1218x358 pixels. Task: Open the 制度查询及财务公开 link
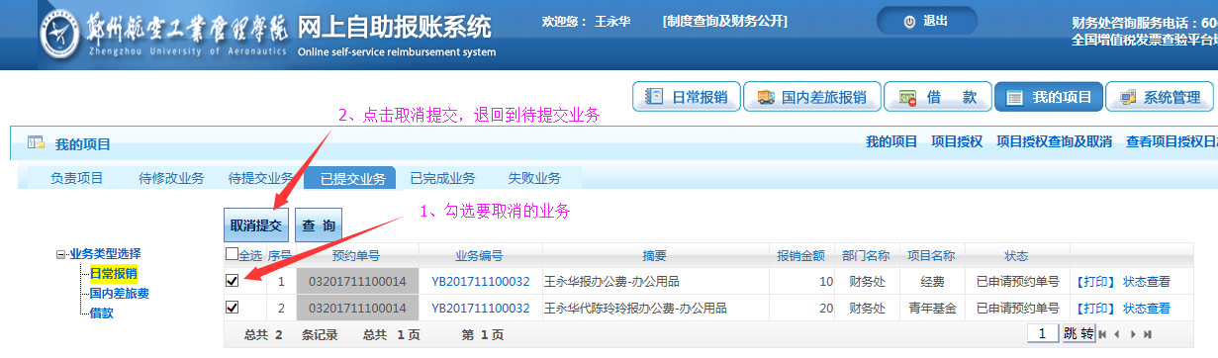(x=724, y=21)
